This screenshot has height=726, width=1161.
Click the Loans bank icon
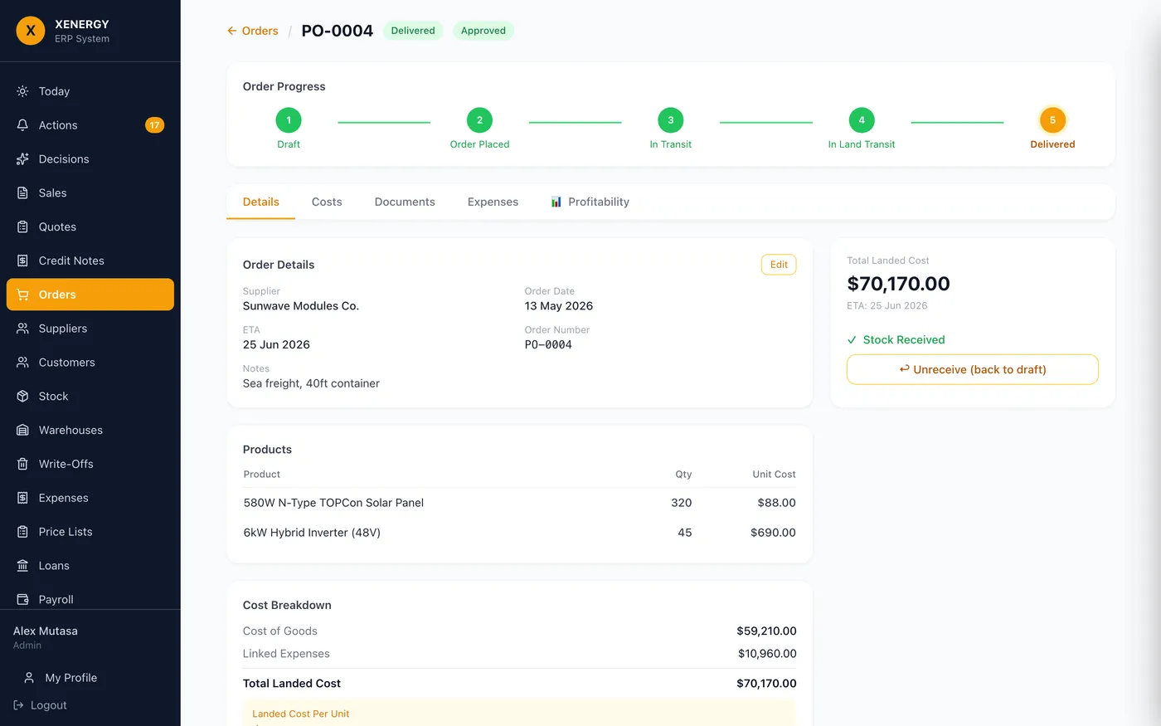pyautogui.click(x=22, y=566)
